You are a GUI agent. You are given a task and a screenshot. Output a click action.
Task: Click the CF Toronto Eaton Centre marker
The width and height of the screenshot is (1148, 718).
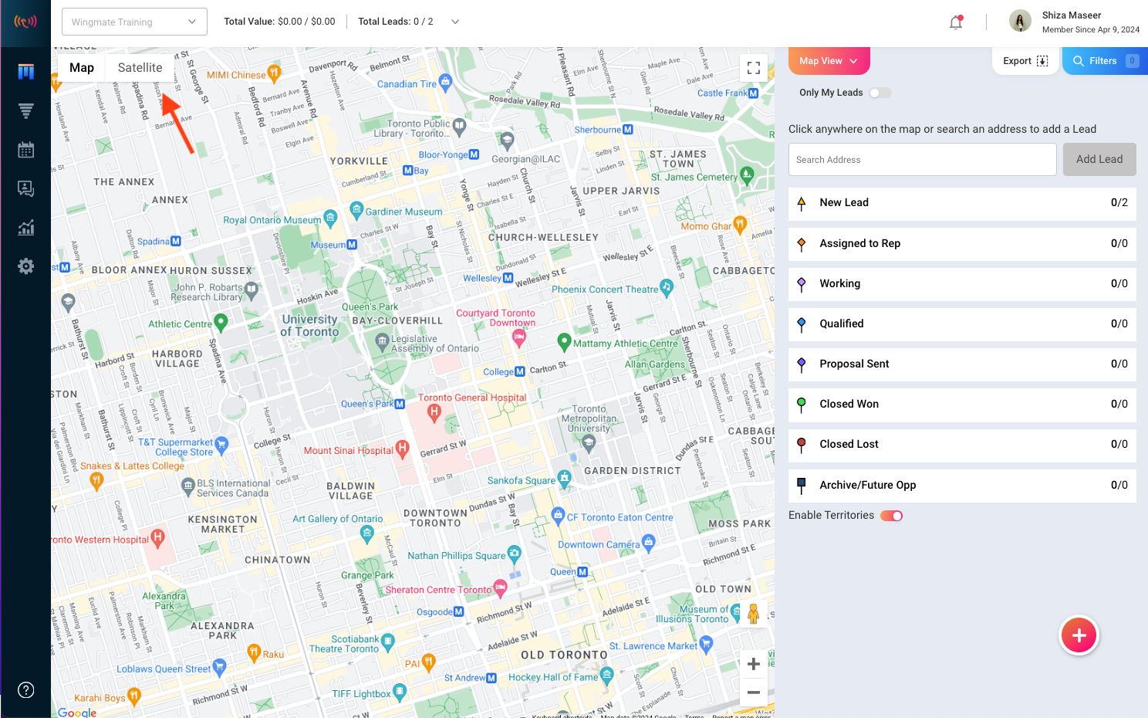click(x=559, y=516)
